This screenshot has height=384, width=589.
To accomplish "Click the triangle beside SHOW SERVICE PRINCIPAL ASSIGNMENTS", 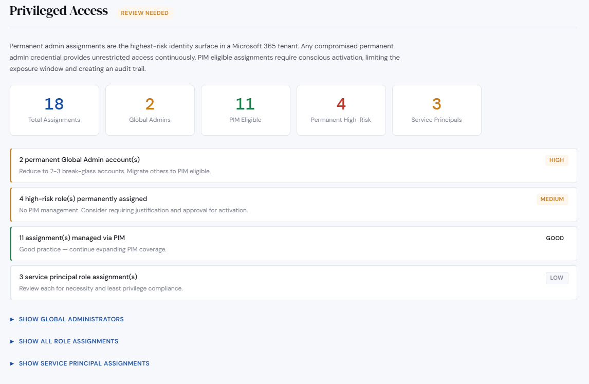I will pos(12,363).
